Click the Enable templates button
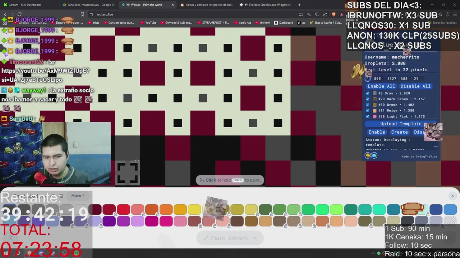This screenshot has height=258, width=460. point(377,132)
